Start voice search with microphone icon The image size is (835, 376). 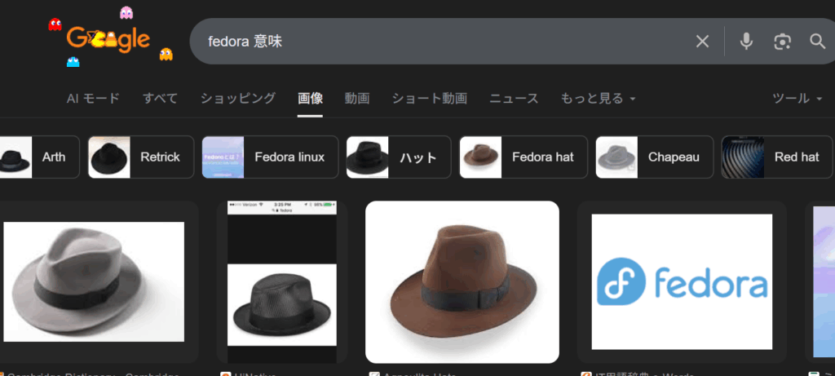pos(746,42)
